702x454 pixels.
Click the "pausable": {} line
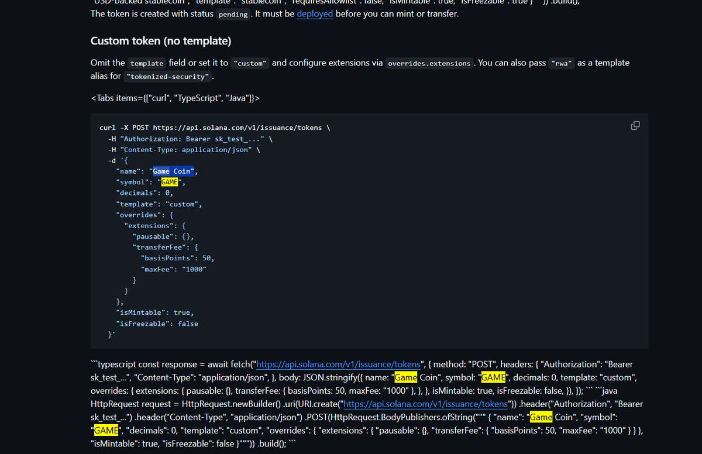click(163, 237)
